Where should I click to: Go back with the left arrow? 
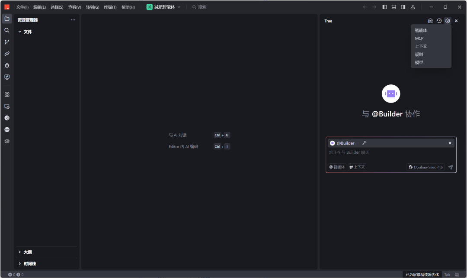pos(365,7)
